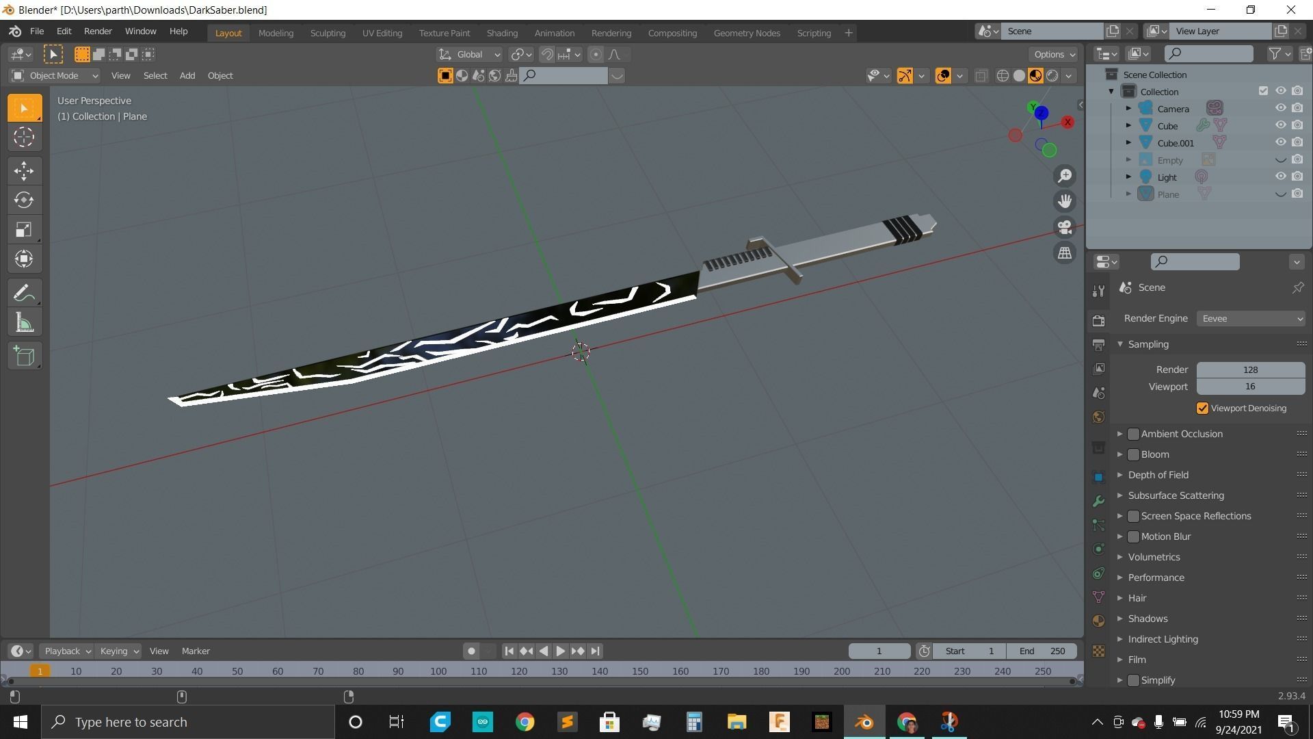Open Chrome from the Windows taskbar
This screenshot has width=1313, height=739.
(525, 722)
